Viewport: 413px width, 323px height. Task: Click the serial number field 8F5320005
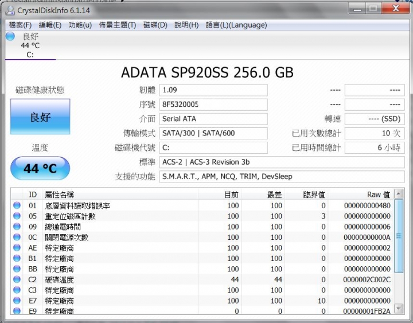pyautogui.click(x=213, y=104)
